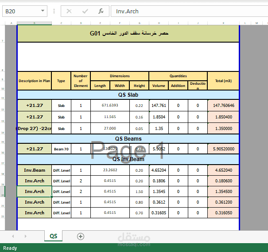Select cell with total 1.850400
Viewport: 268px width, 252px height.
pyautogui.click(x=223, y=117)
